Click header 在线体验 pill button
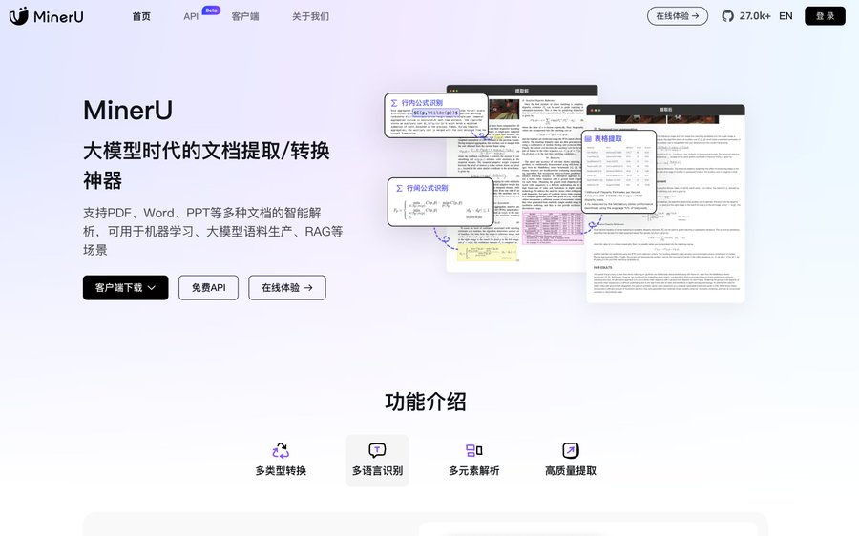The height and width of the screenshot is (536, 859). (678, 16)
